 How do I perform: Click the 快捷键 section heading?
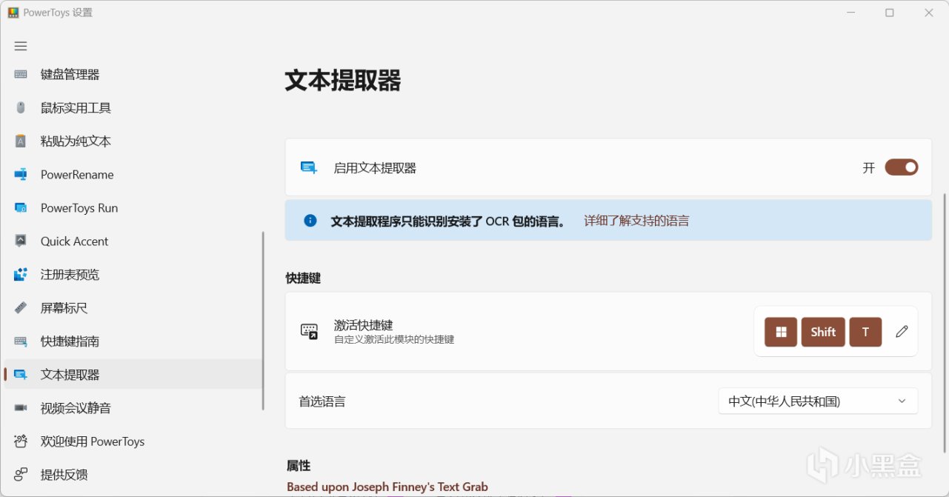pos(303,278)
